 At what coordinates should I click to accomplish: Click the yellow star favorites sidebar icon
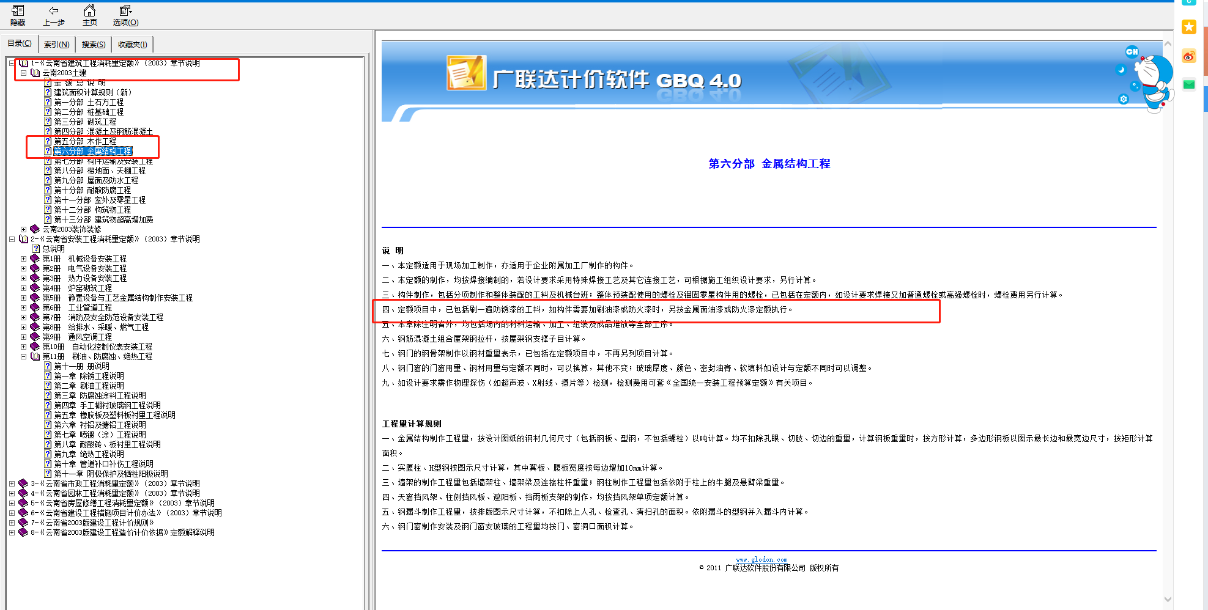(1188, 27)
